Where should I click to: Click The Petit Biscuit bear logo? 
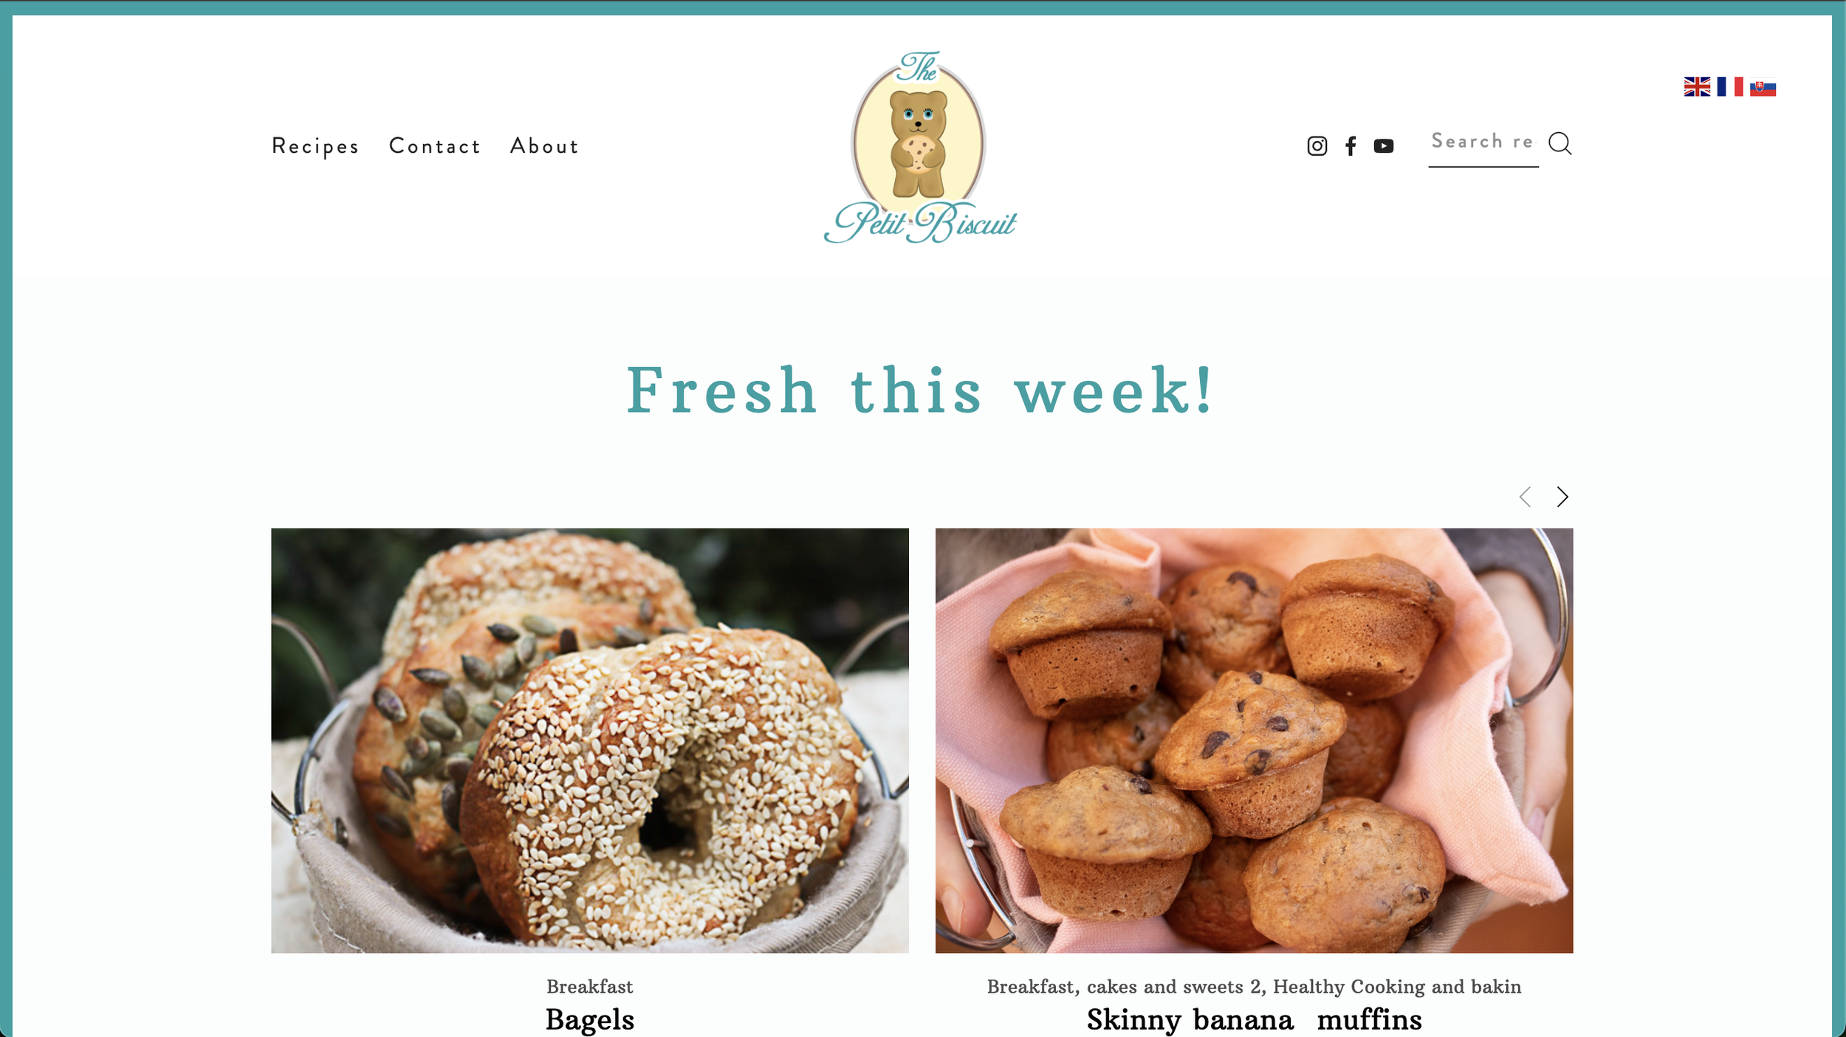coord(920,147)
